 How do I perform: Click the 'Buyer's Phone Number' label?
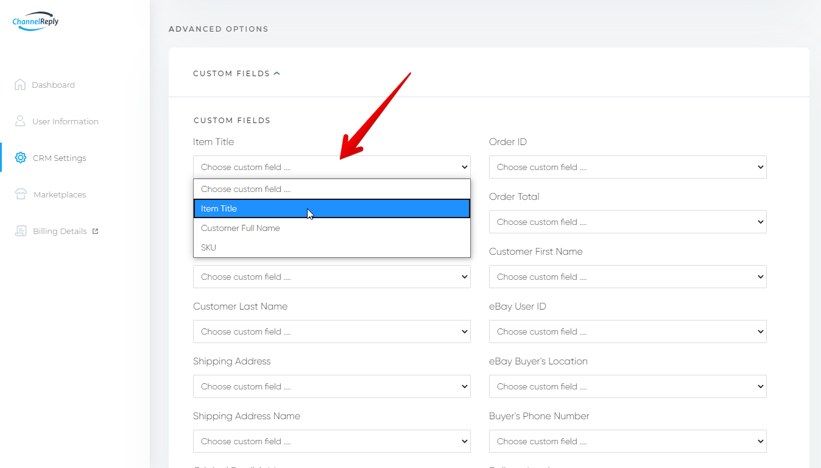(x=539, y=416)
